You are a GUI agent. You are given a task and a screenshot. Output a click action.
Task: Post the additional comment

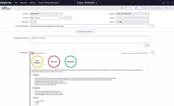pos(147,45)
